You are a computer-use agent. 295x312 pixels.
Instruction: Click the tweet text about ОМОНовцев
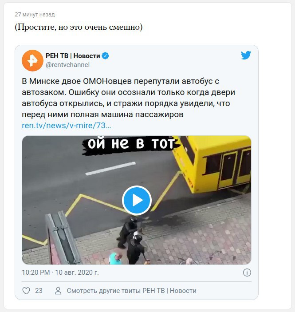(x=129, y=98)
